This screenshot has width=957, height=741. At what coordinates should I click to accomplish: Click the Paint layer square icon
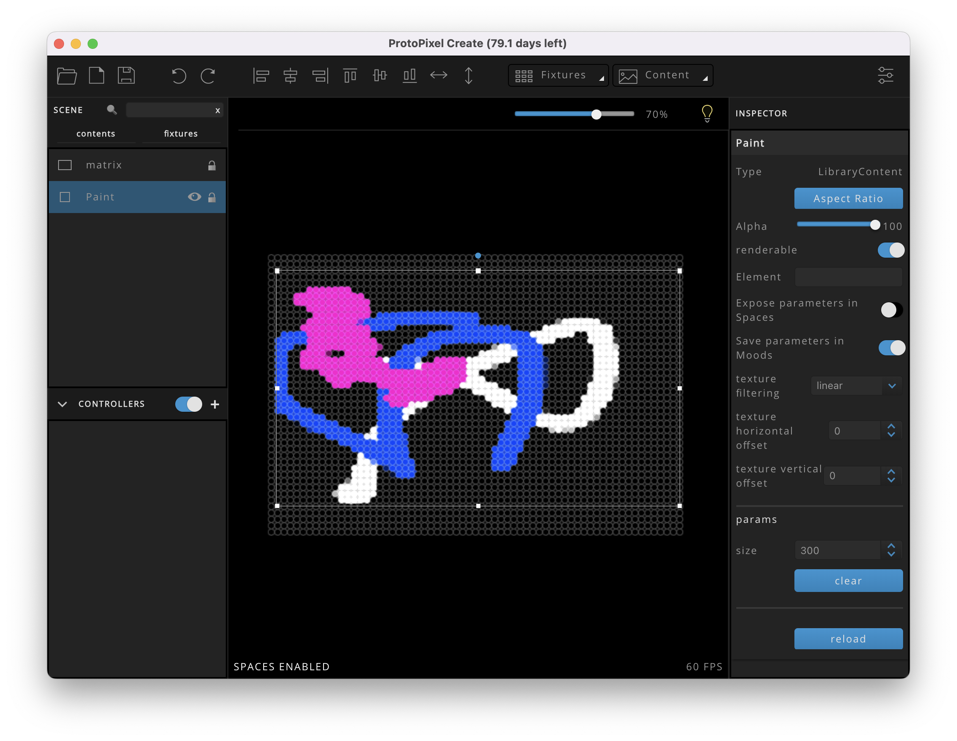click(x=65, y=197)
